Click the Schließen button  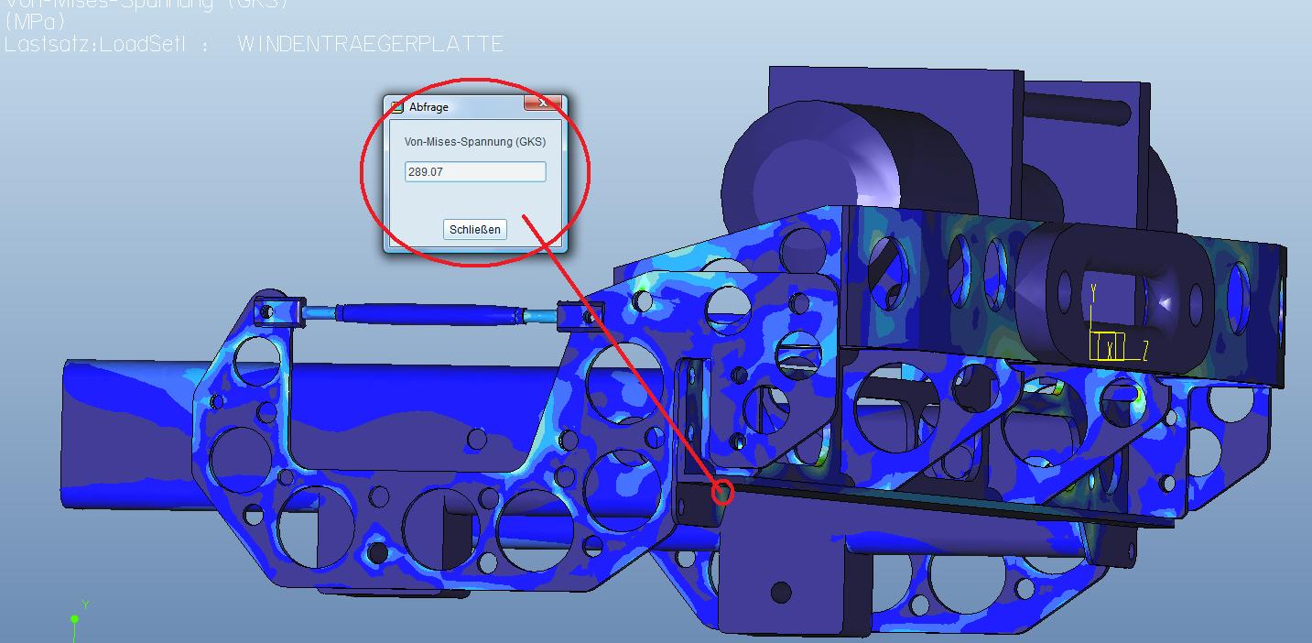(474, 229)
